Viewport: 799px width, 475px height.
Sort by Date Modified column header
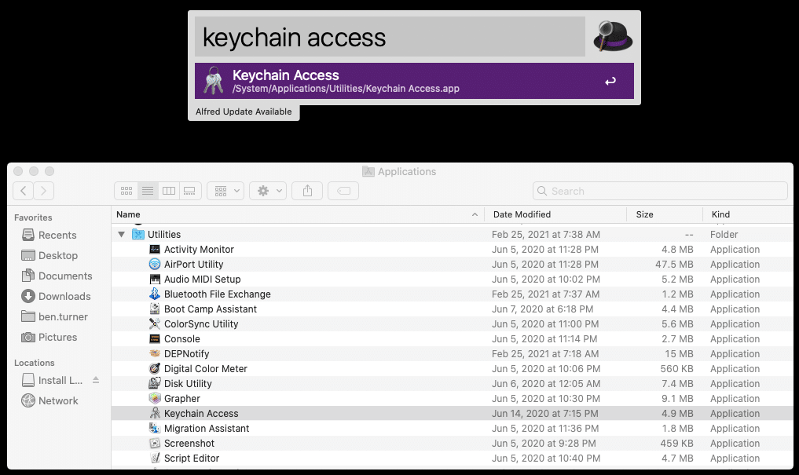coord(555,214)
